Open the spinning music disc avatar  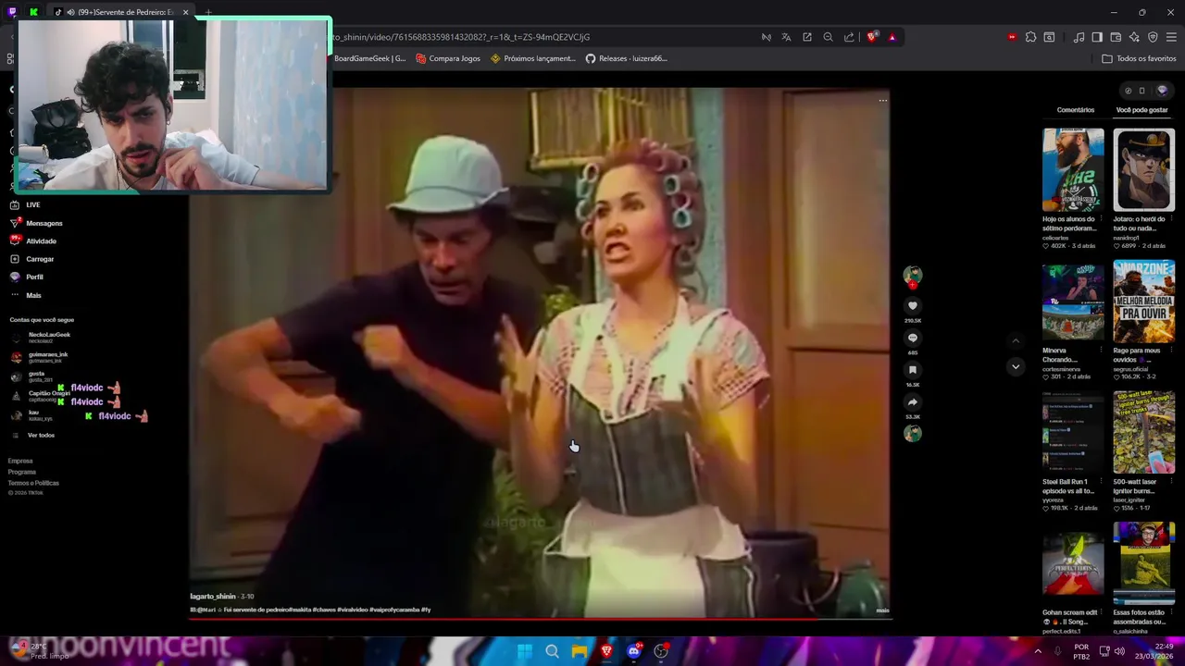913,433
